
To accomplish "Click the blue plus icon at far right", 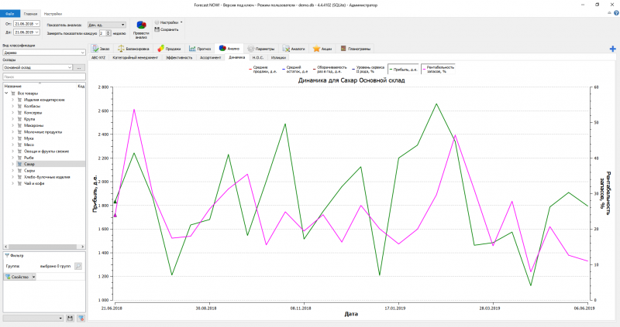I will (612, 49).
